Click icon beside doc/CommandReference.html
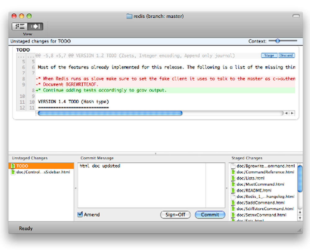The image size is (310, 252). (233, 172)
